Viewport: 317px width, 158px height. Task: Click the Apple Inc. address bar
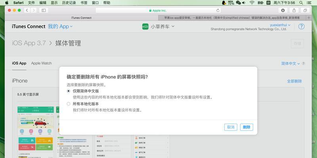pos(158,10)
